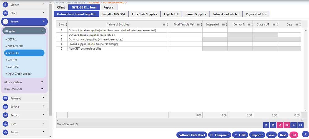309x139 pixels.
Task: Click the Payment icon in sidebar
Action: click(5, 98)
